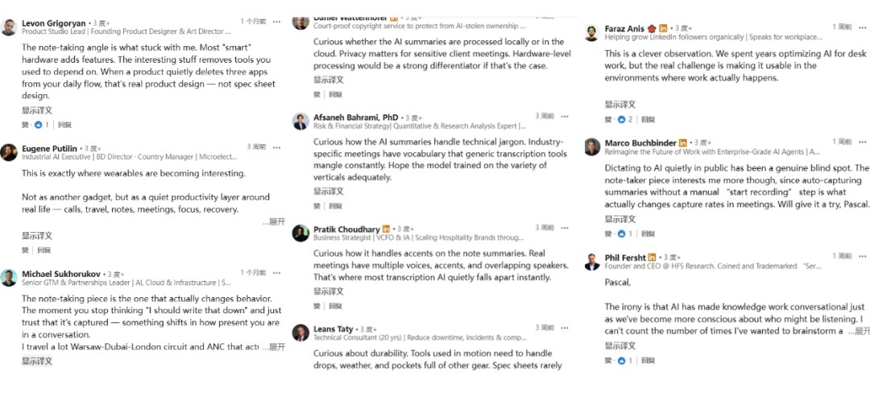Open Leans Taty's profile via name

click(333, 329)
